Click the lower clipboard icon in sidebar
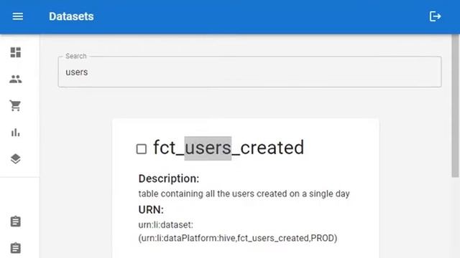 click(x=16, y=248)
